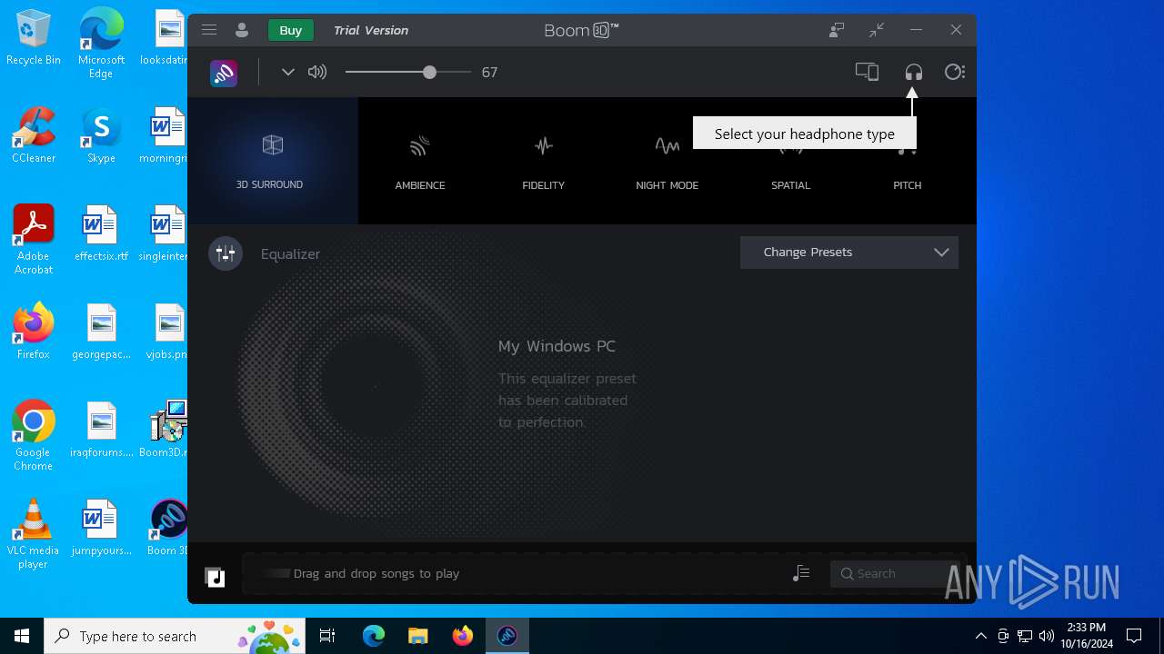Launch Firefox from the taskbar
Screen dimensions: 1164x654
coord(463,636)
